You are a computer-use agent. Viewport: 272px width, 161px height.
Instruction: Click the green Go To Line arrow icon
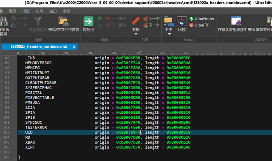pyautogui.click(x=88, y=22)
